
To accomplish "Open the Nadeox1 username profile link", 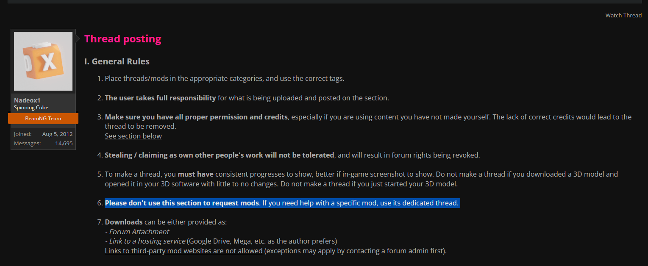I will pyautogui.click(x=27, y=100).
